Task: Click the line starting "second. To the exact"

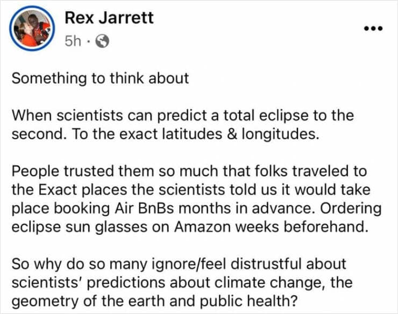Action: tap(165, 134)
